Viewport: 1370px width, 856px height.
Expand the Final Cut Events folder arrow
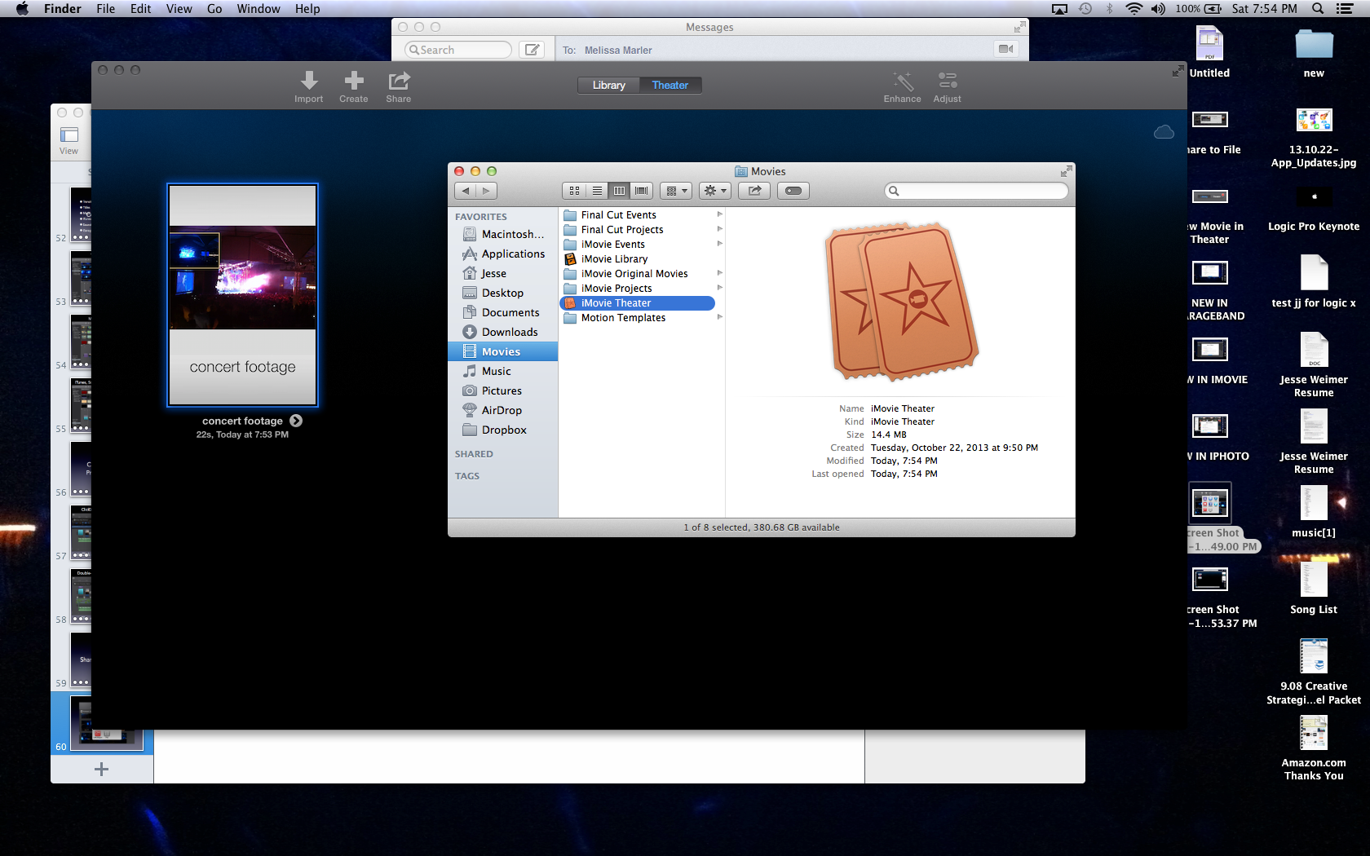coord(719,214)
